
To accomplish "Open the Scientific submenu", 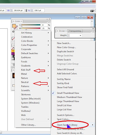I will pos(33,90).
